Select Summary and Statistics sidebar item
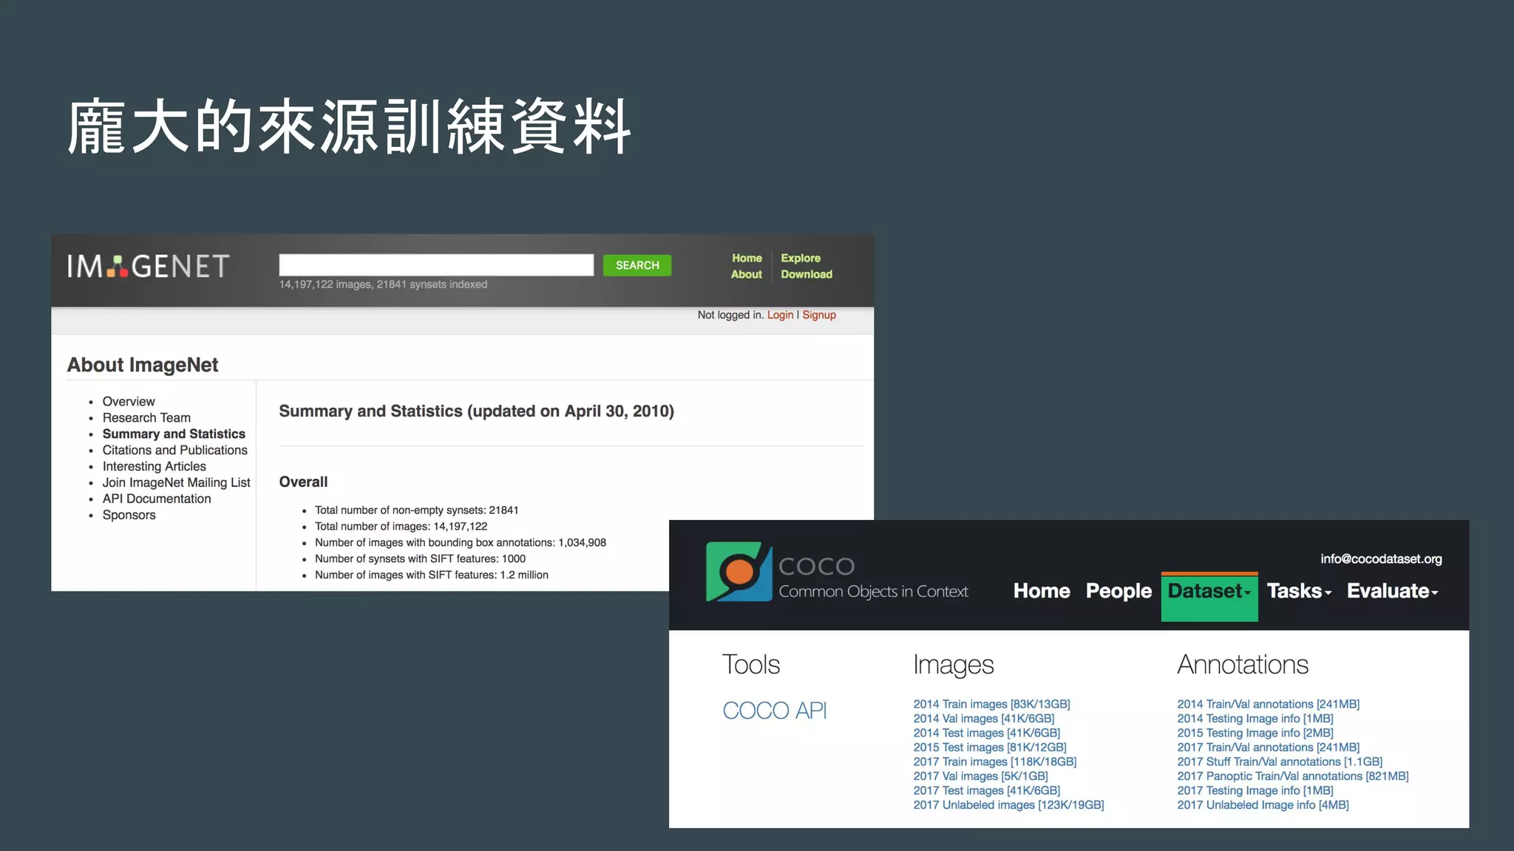 [x=174, y=434]
